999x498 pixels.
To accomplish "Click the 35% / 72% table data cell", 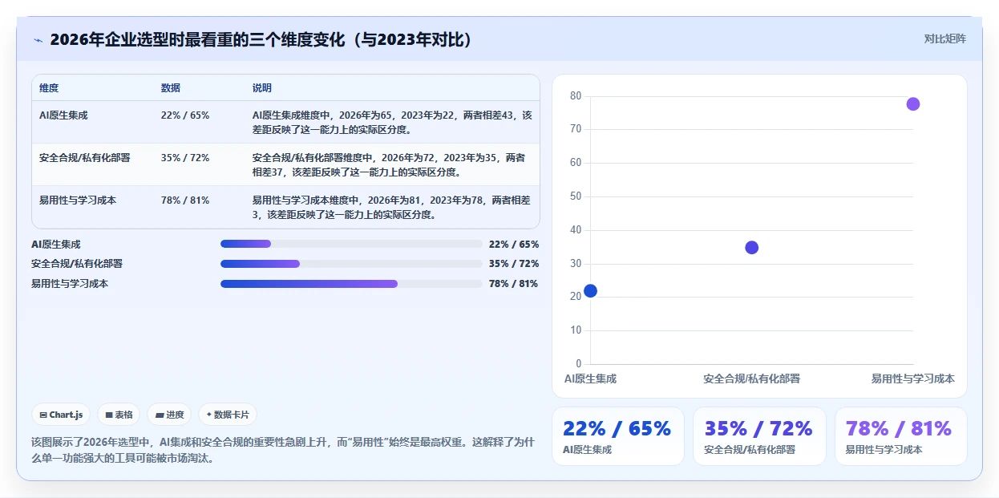I will (185, 157).
